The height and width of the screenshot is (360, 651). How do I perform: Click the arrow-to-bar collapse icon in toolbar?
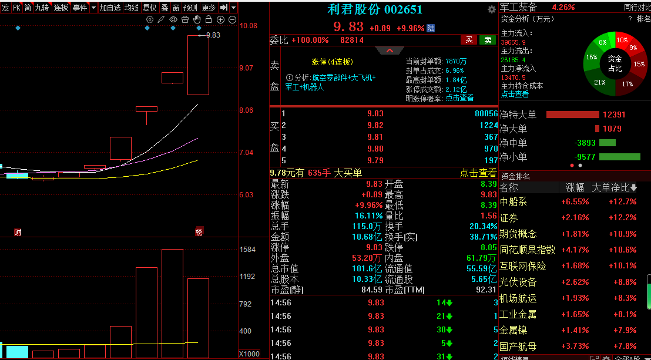[224, 8]
